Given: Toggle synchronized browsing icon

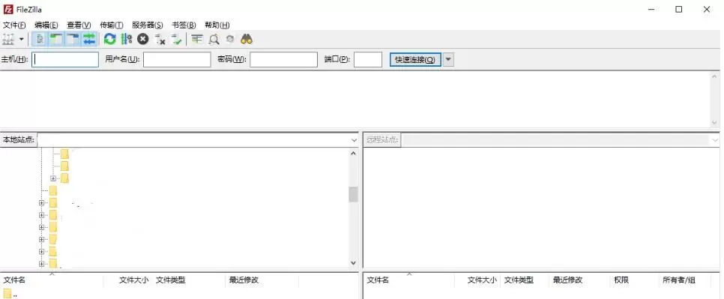Looking at the screenshot, I should 230,39.
